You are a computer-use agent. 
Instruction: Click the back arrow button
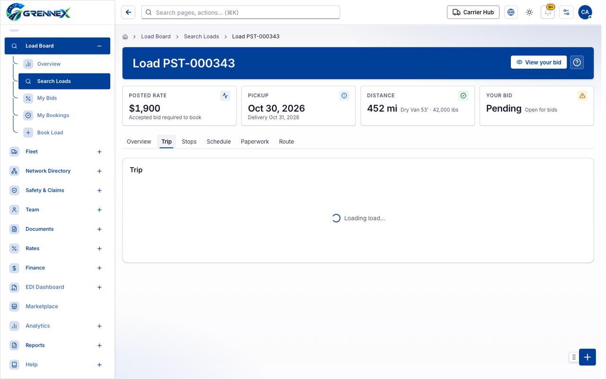[128, 12]
